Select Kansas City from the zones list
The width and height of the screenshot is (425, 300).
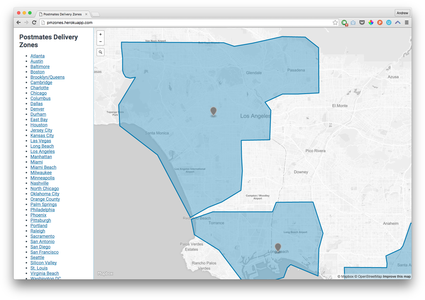click(42, 136)
